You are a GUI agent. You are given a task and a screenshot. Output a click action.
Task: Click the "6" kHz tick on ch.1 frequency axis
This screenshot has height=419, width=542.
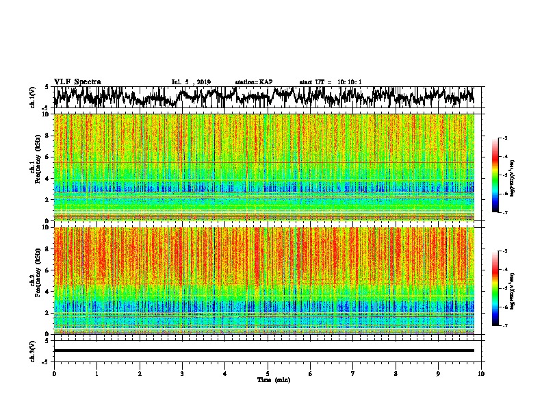[47, 157]
